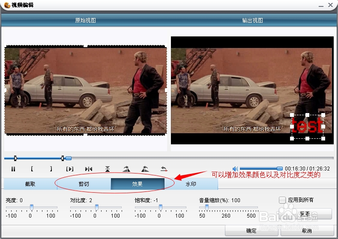Close the 视频编辑 window

point(330,5)
